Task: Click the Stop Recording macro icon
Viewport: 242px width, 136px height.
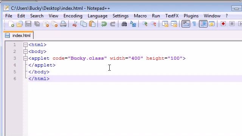Action: [x=232, y=24]
